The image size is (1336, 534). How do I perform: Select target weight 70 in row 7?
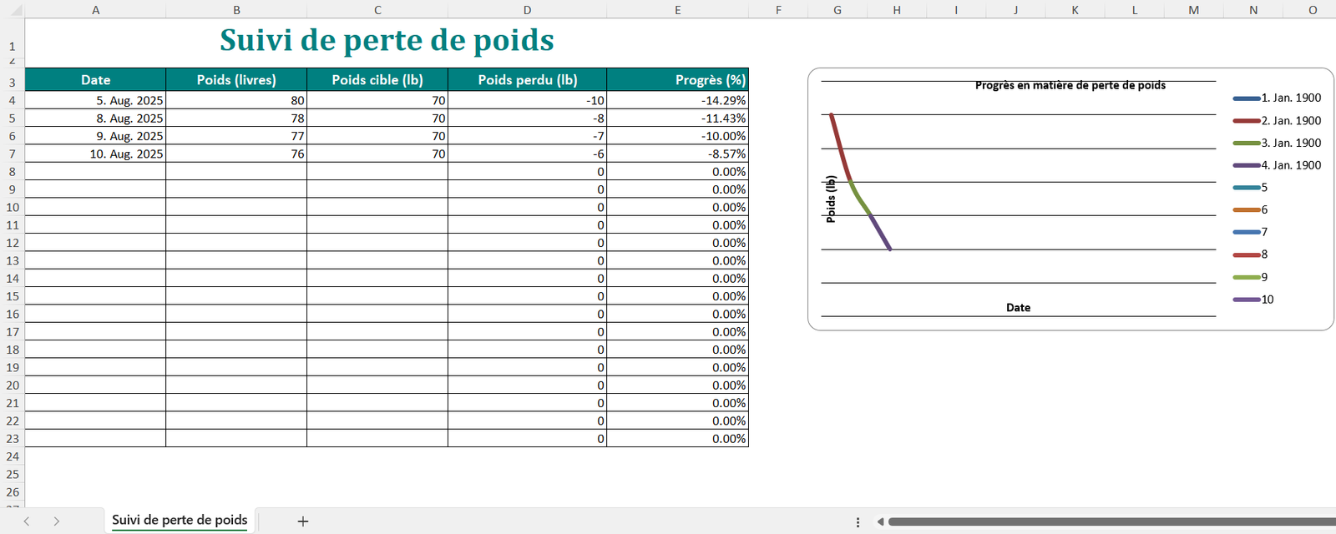(377, 154)
